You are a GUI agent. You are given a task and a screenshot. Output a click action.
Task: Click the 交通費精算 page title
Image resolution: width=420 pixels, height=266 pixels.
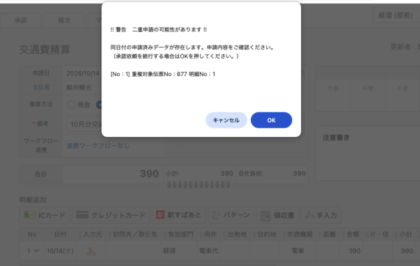[x=45, y=50]
